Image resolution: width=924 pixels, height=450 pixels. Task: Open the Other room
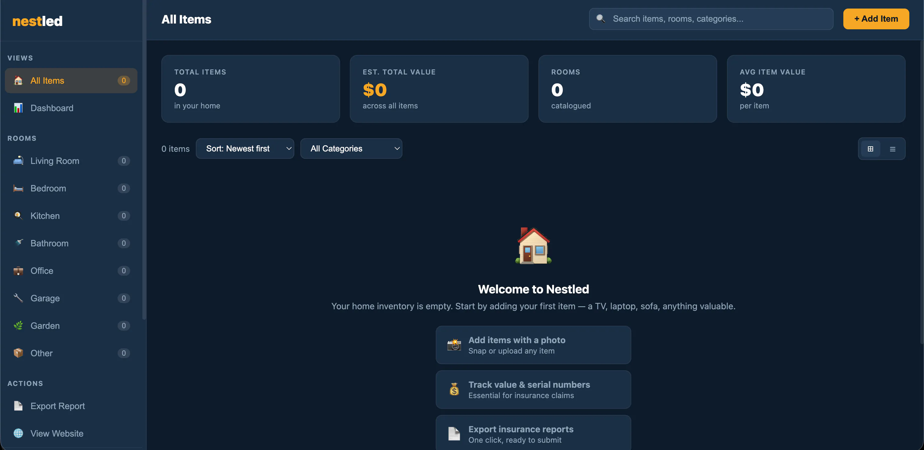[x=71, y=353]
